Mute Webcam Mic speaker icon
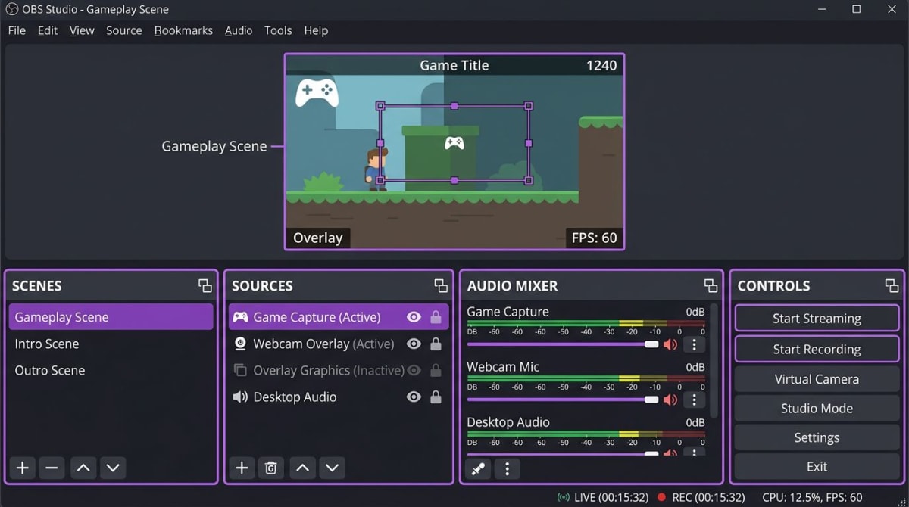This screenshot has height=507, width=909. (670, 400)
